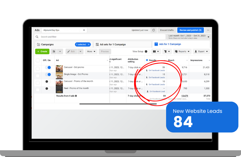Screen dimensions: 241x157
Task: Open On-Facebook Leads link for Oct carousel
Action: click(157, 71)
